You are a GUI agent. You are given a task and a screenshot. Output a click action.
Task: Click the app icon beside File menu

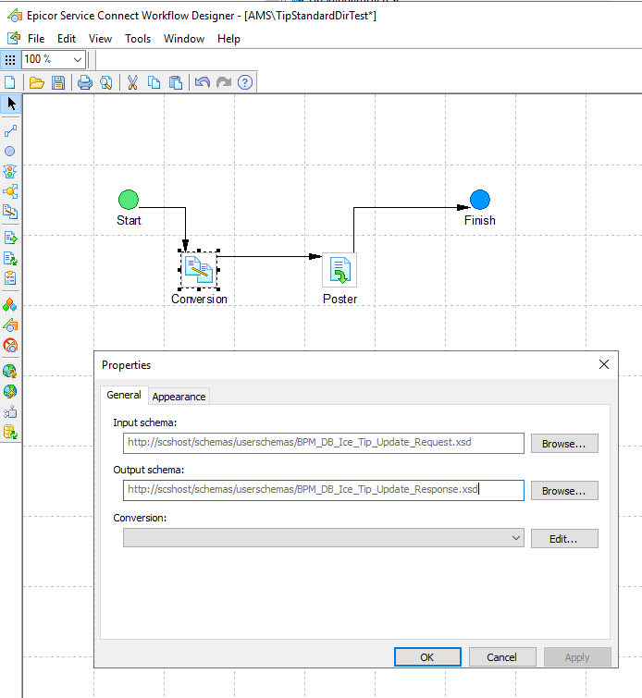click(13, 39)
